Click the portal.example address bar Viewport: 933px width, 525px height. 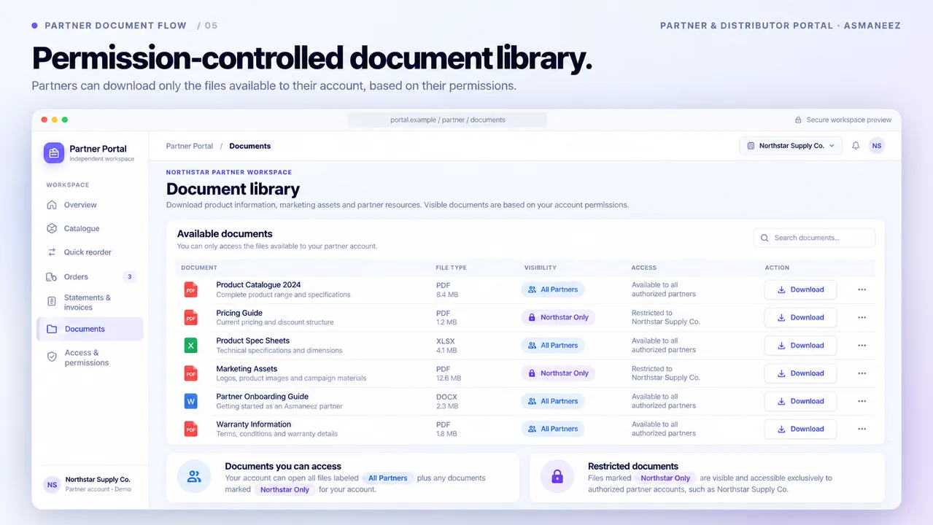pos(447,120)
